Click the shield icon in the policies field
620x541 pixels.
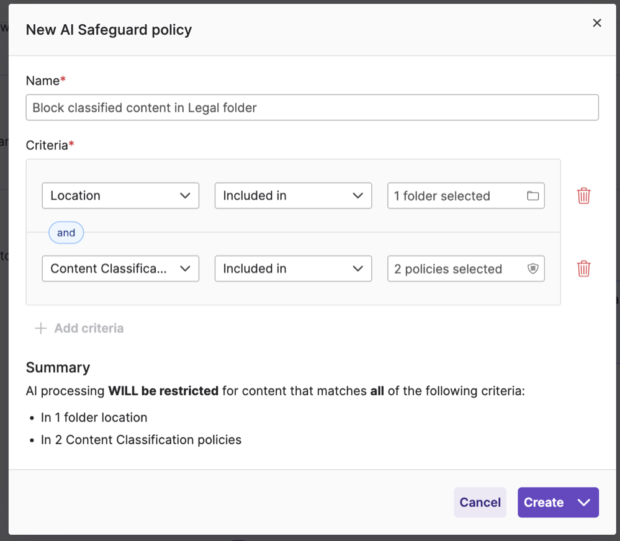coord(532,269)
